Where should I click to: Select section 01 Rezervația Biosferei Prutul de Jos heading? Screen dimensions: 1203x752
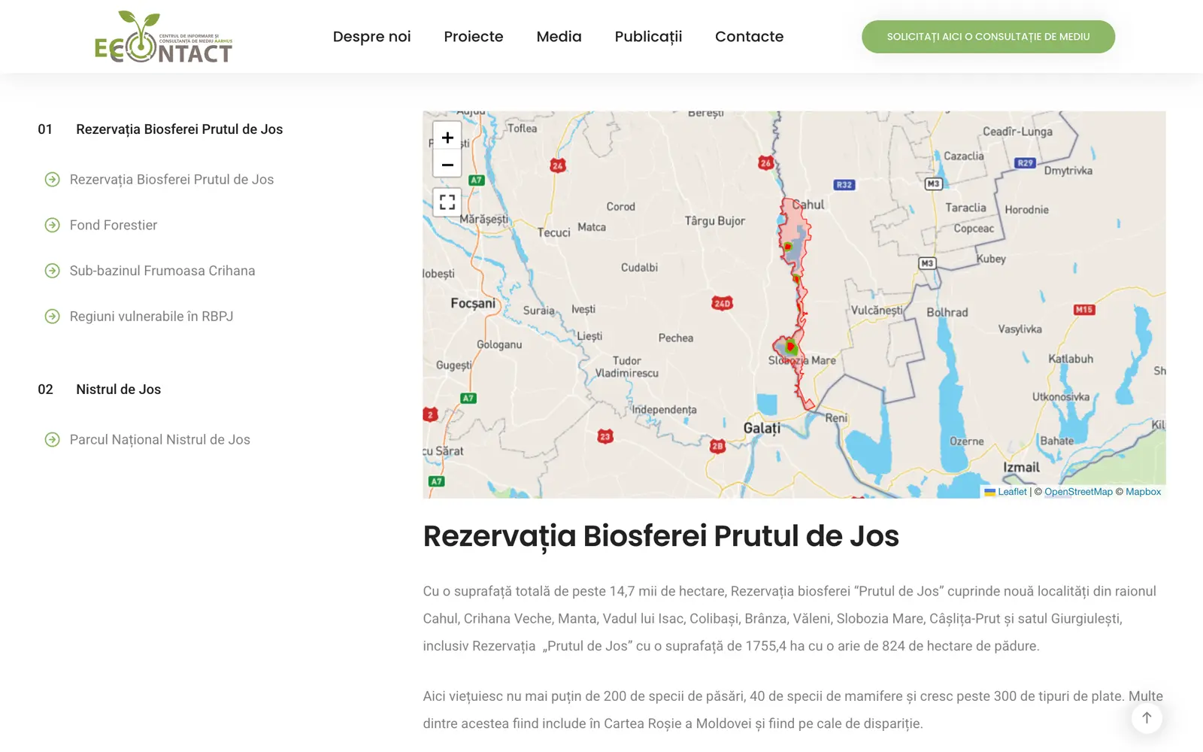[x=179, y=129]
